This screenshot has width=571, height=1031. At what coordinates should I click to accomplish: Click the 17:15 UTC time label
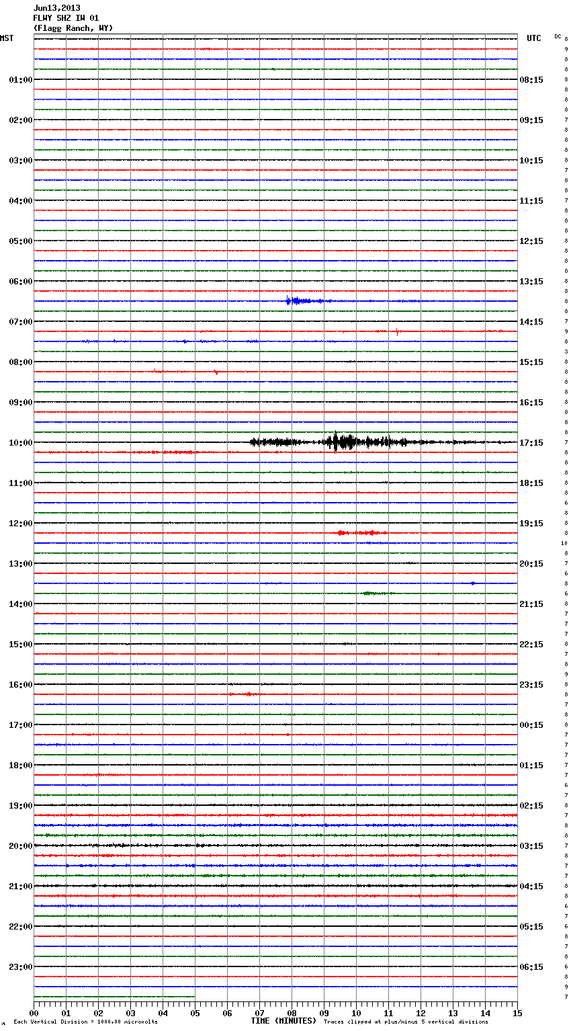tap(531, 443)
